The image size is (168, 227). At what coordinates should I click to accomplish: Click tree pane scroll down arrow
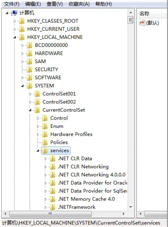click(x=131, y=207)
